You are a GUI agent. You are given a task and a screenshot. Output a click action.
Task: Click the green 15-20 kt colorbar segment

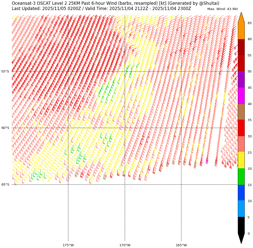click(241, 177)
